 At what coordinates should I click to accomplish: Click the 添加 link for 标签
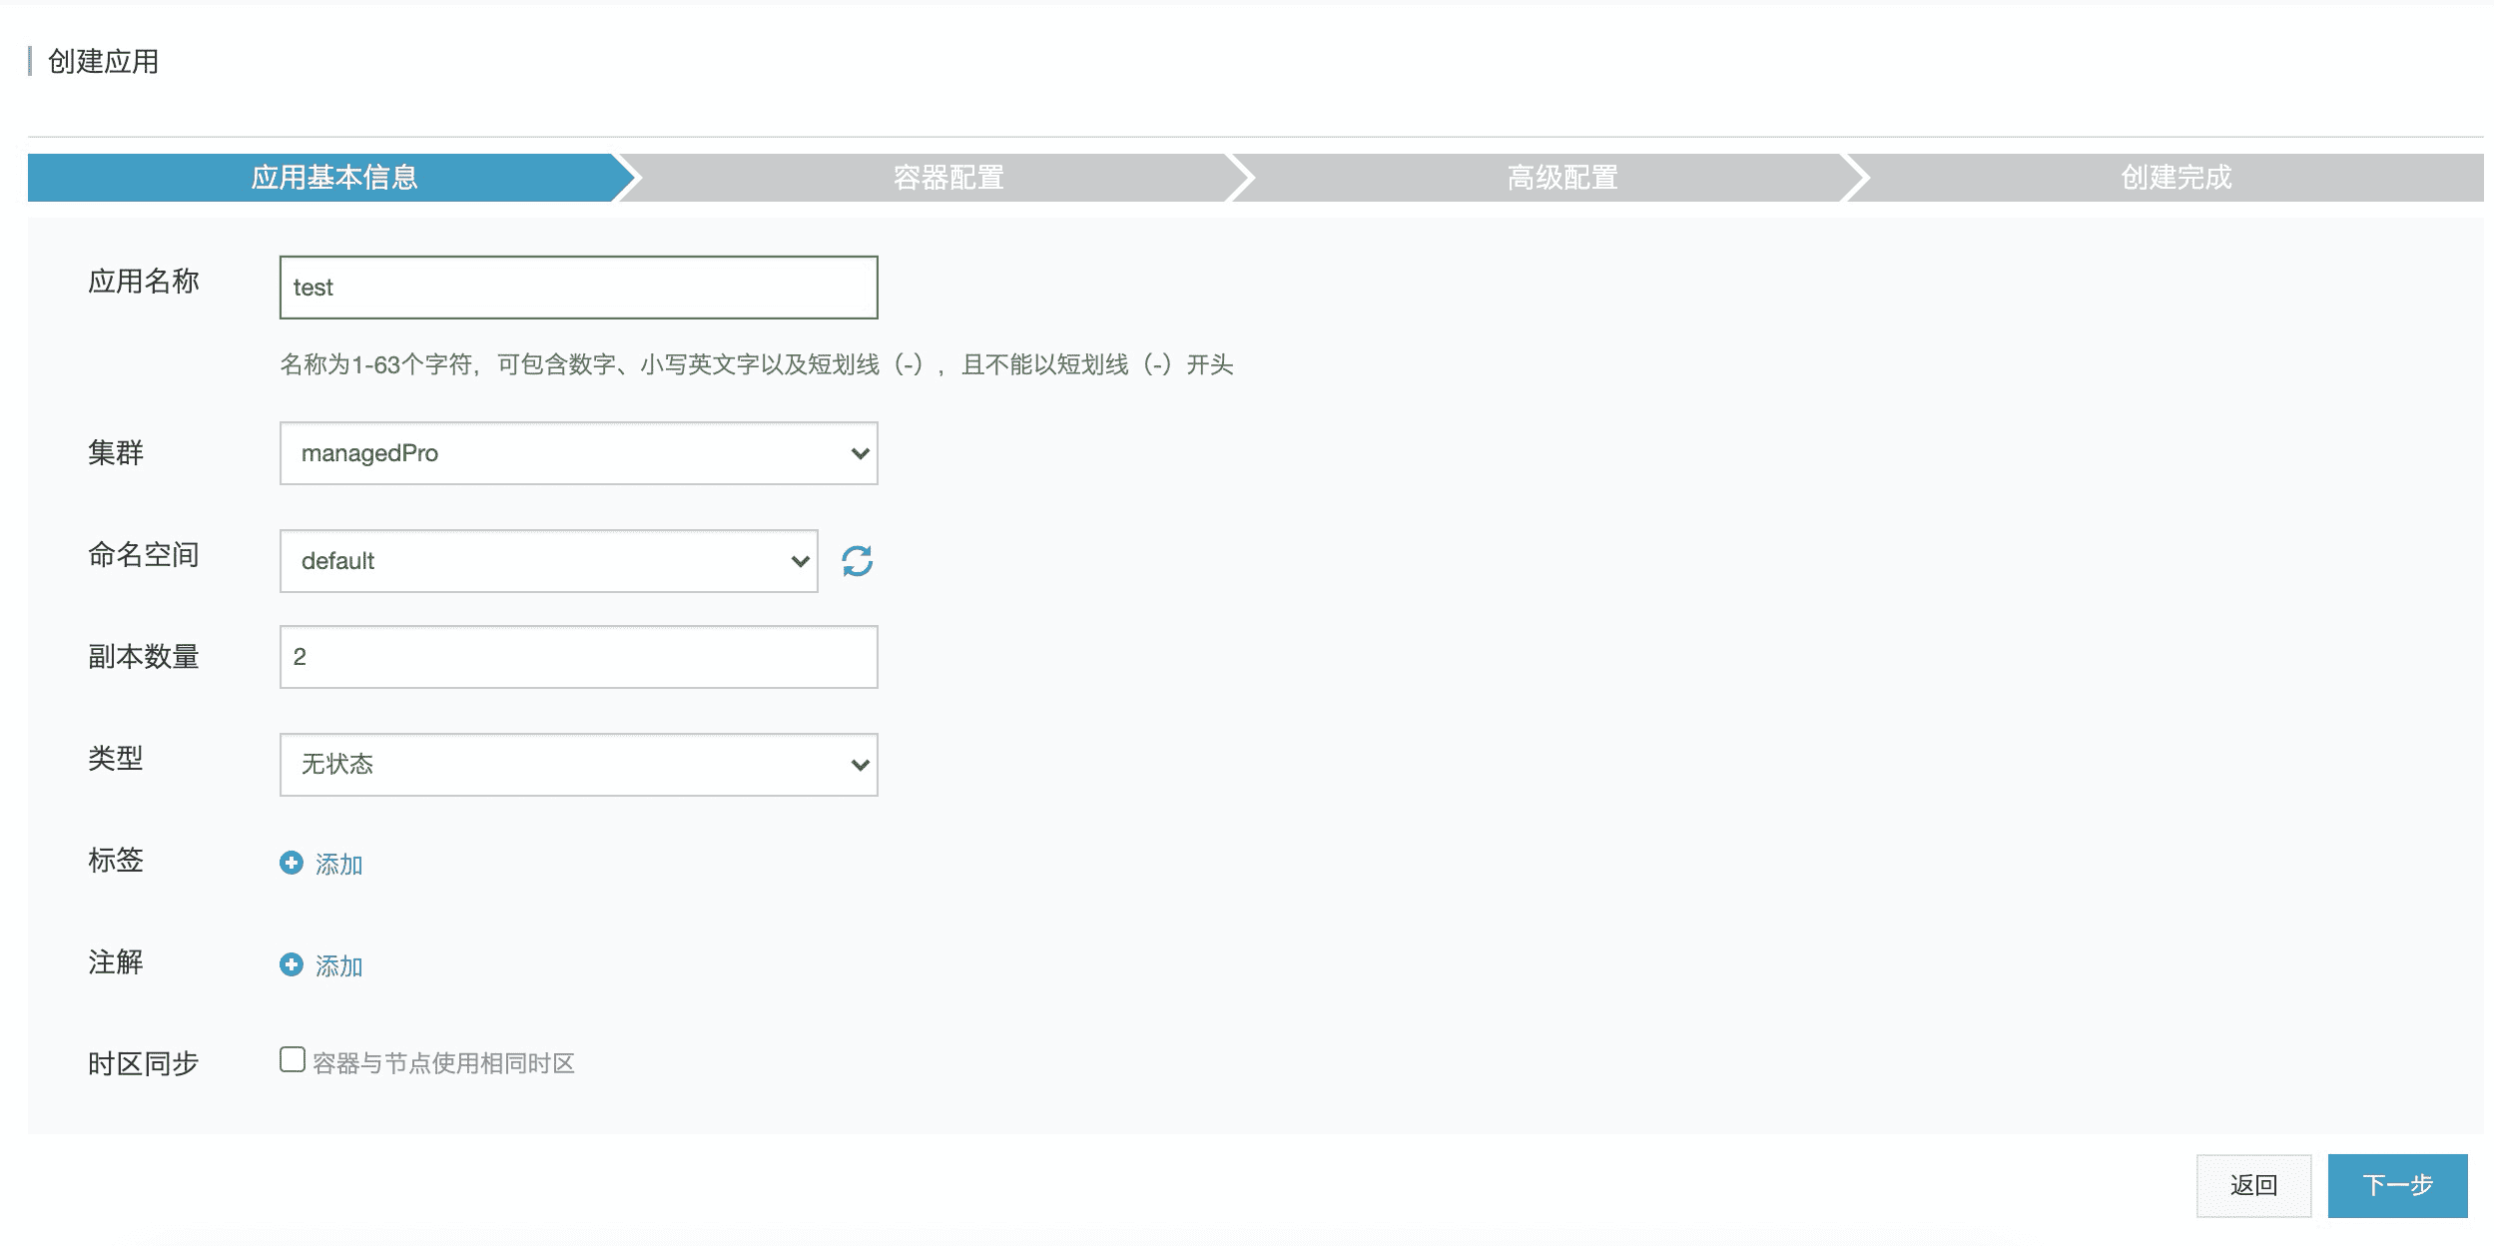[338, 865]
